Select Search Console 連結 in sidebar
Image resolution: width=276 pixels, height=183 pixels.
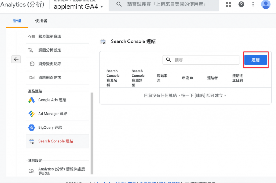[58, 141]
